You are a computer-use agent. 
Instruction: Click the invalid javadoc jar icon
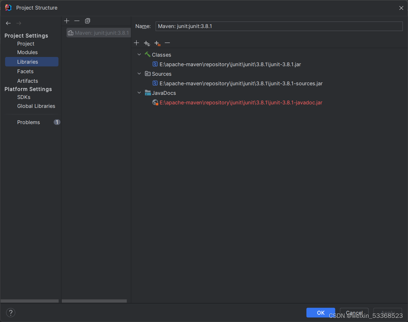(155, 102)
